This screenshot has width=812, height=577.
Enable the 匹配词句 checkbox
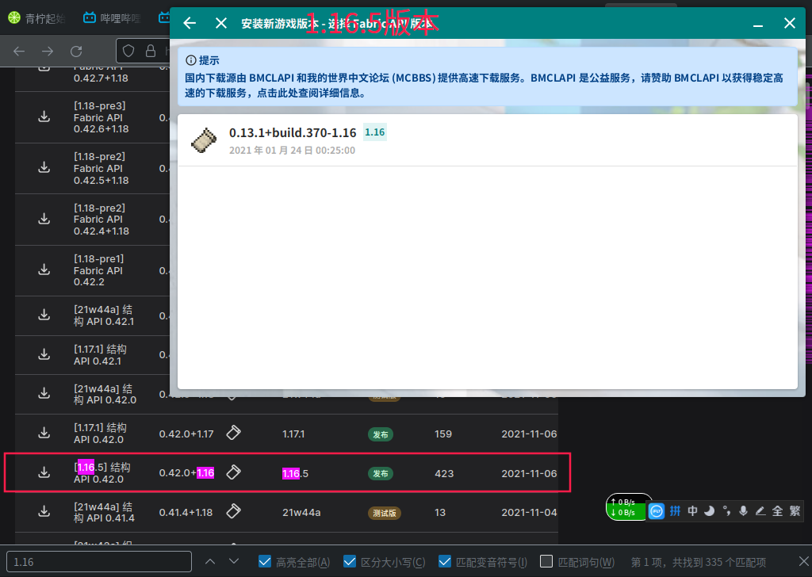coord(546,561)
